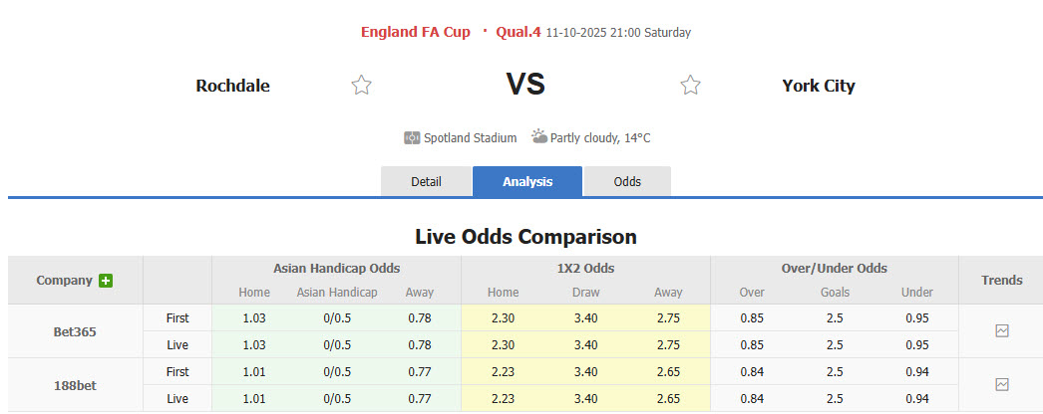Viewport: 1043px width, 414px height.
Task: Switch to the Detail tab
Action: tap(426, 181)
